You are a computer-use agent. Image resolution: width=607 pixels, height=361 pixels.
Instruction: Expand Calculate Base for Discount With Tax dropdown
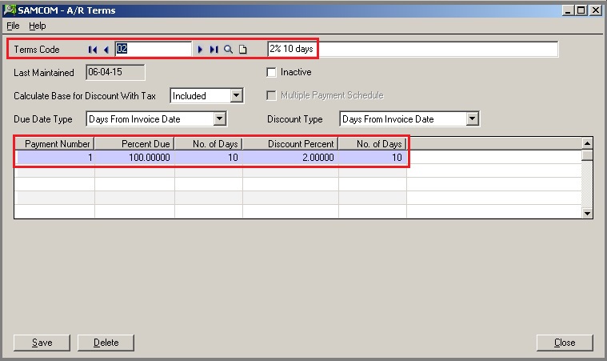click(236, 96)
